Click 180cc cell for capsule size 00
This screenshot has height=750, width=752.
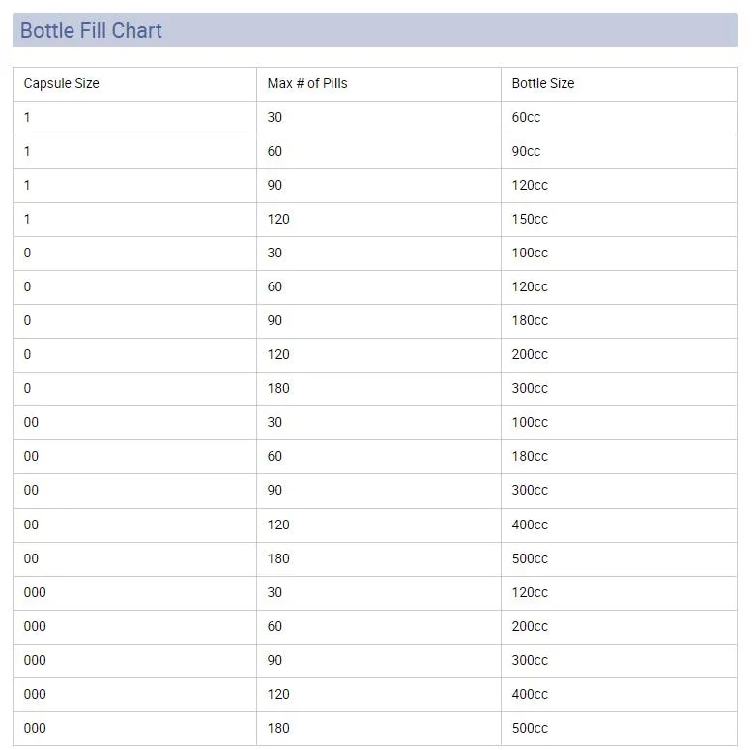point(530,456)
